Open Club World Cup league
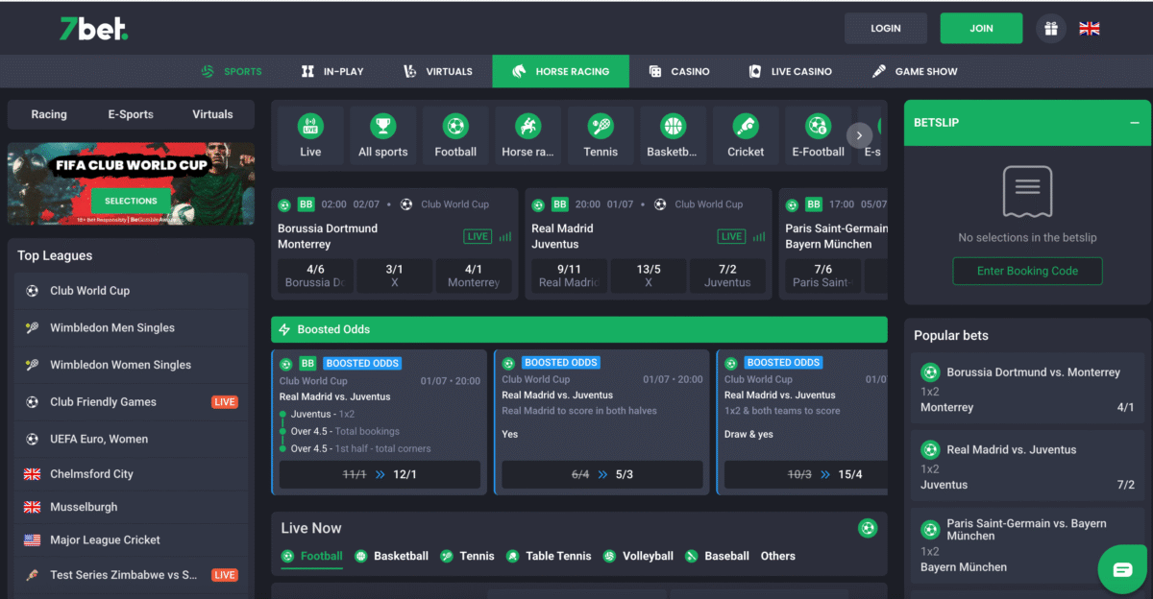This screenshot has height=599, width=1153. click(131, 291)
